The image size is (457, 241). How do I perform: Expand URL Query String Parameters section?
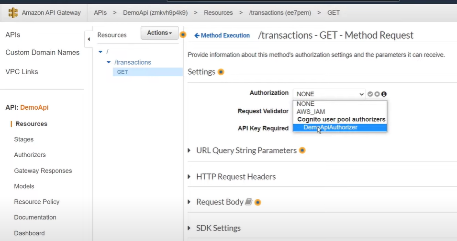coord(189,150)
